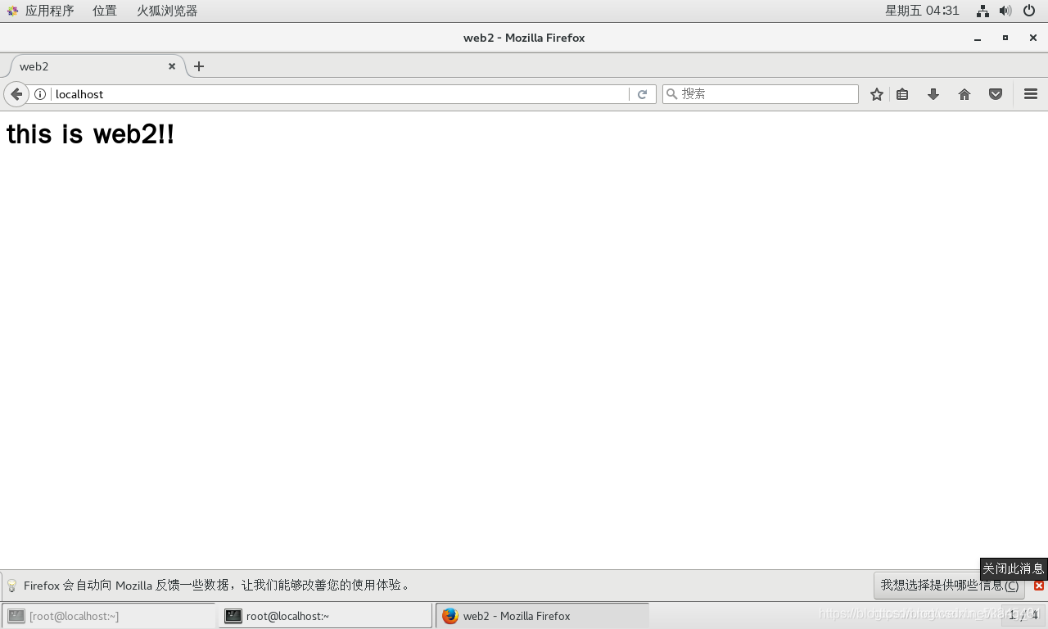This screenshot has width=1048, height=629.
Task: Open the network status icon
Action: click(982, 11)
